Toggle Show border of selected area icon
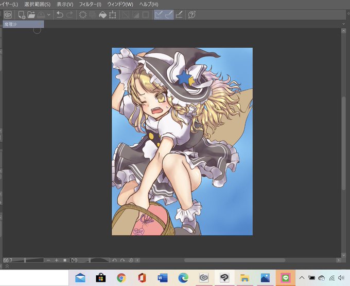 click(146, 15)
